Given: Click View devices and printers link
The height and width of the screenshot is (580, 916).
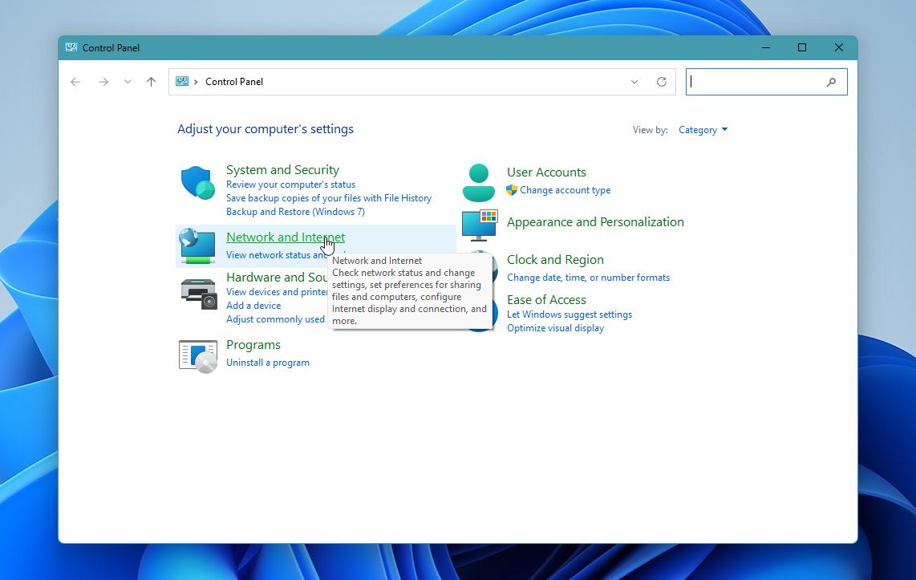Looking at the screenshot, I should 276,292.
